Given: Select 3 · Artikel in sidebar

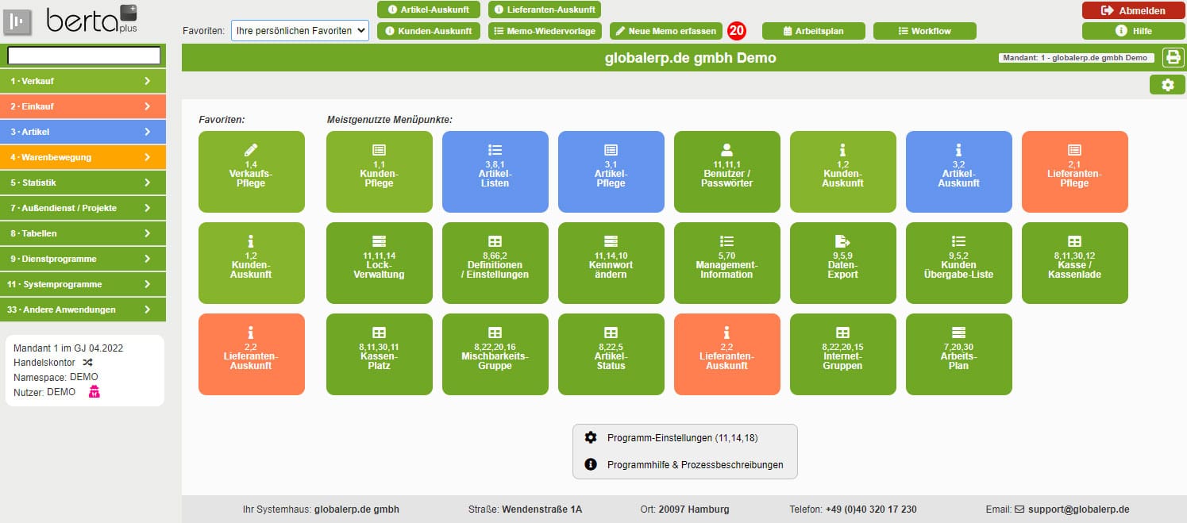Looking at the screenshot, I should 83,132.
